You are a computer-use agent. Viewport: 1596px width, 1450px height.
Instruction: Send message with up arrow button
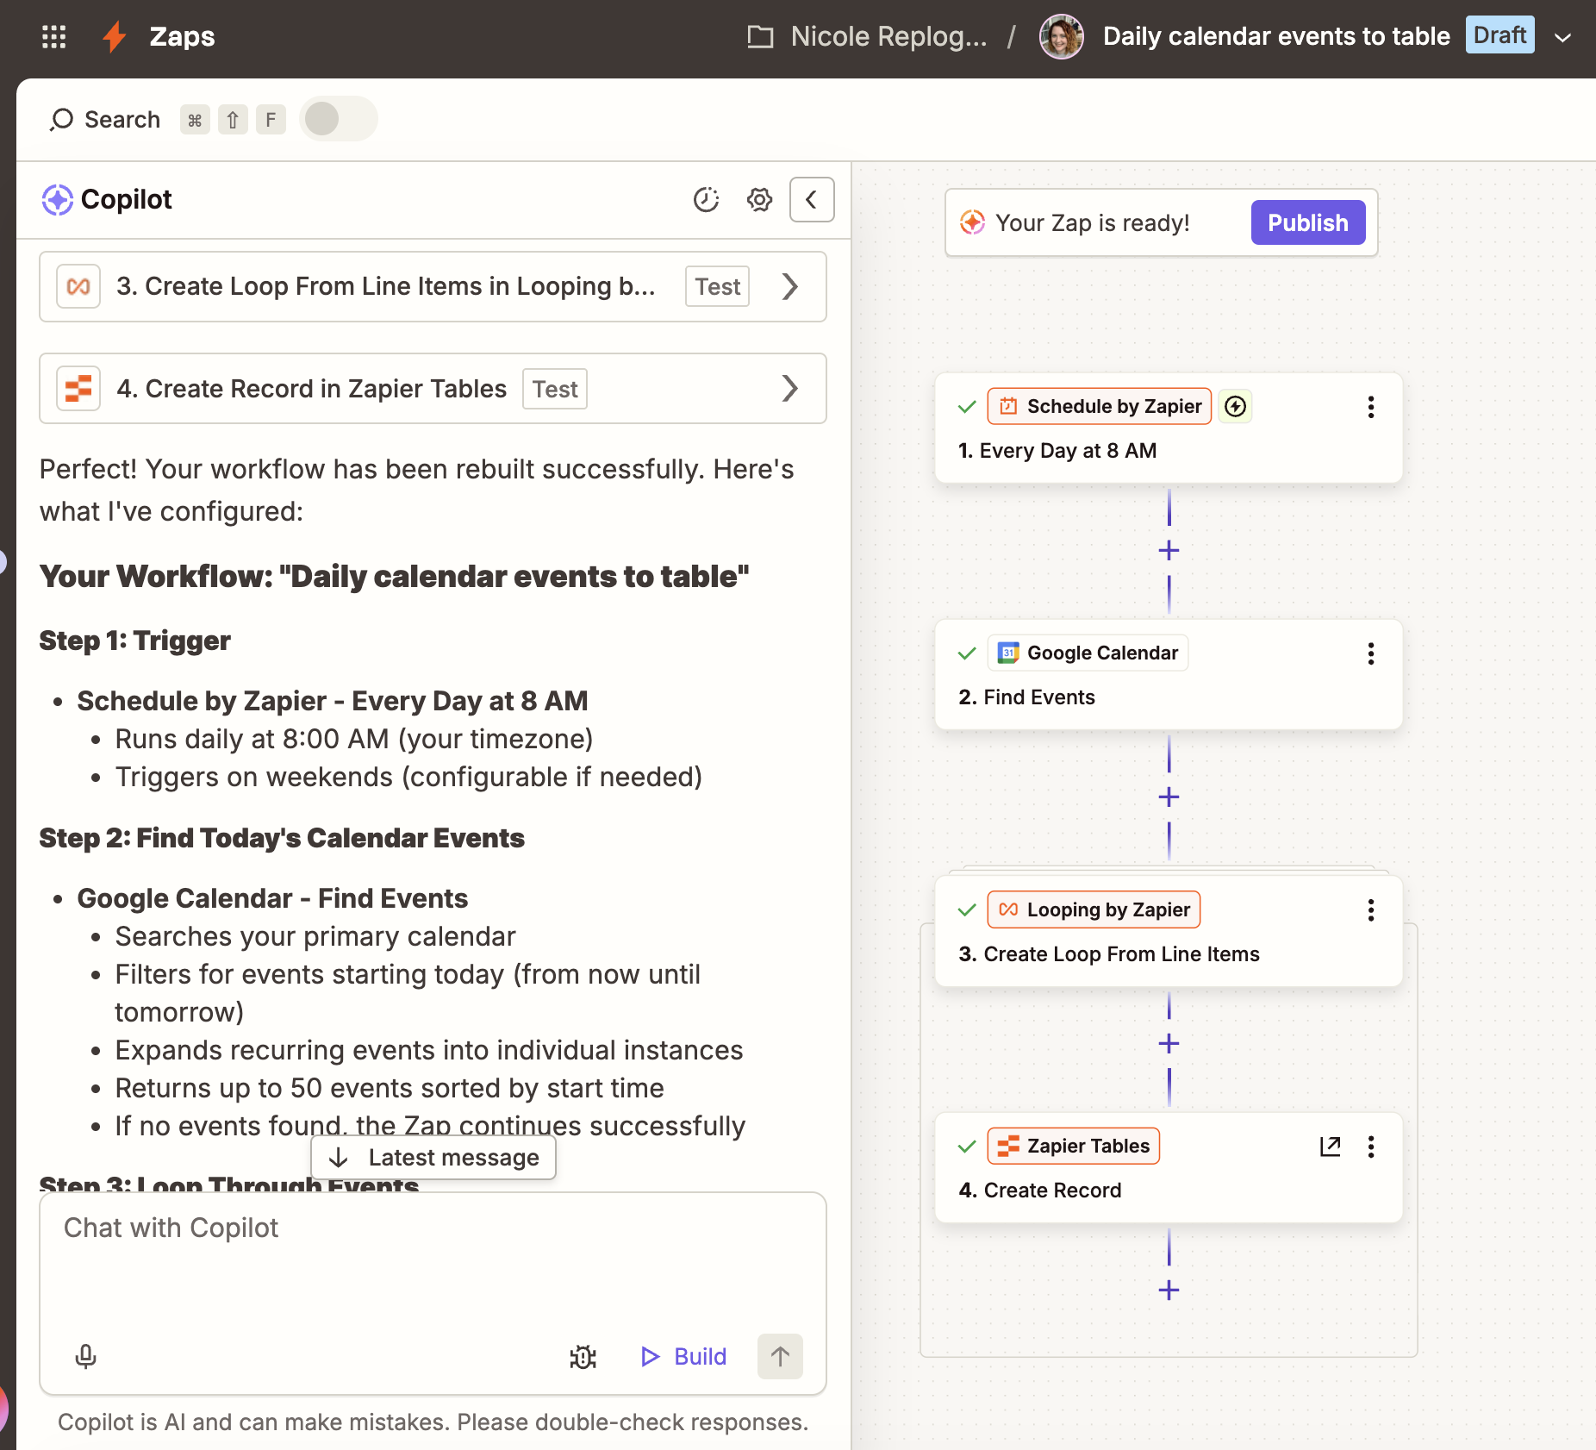[780, 1357]
